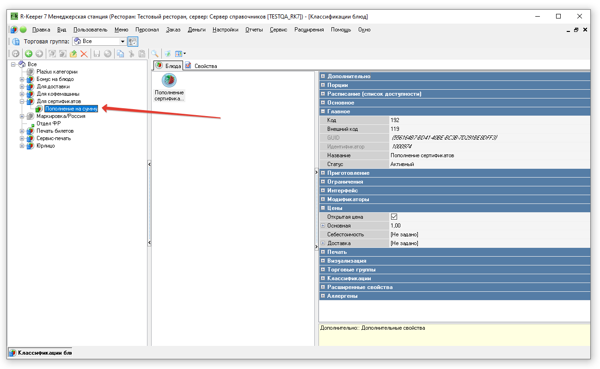Toggle the filter button next to trade group dropdown
The image size is (600, 369).
click(x=133, y=42)
